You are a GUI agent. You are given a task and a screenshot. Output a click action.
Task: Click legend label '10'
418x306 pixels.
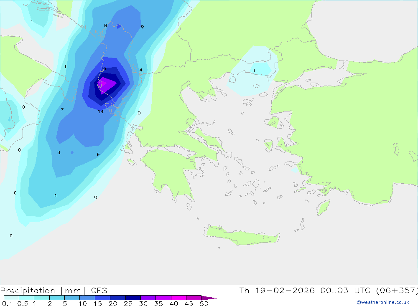[x=83, y=303]
